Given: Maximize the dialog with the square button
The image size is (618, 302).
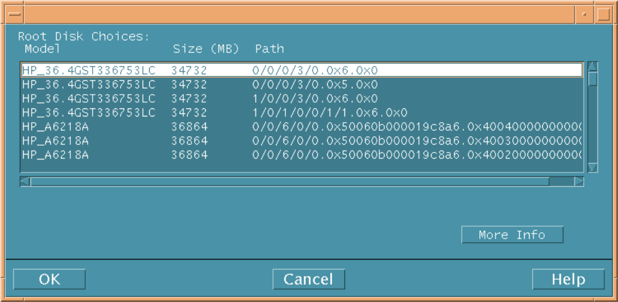Looking at the screenshot, I should (603, 14).
